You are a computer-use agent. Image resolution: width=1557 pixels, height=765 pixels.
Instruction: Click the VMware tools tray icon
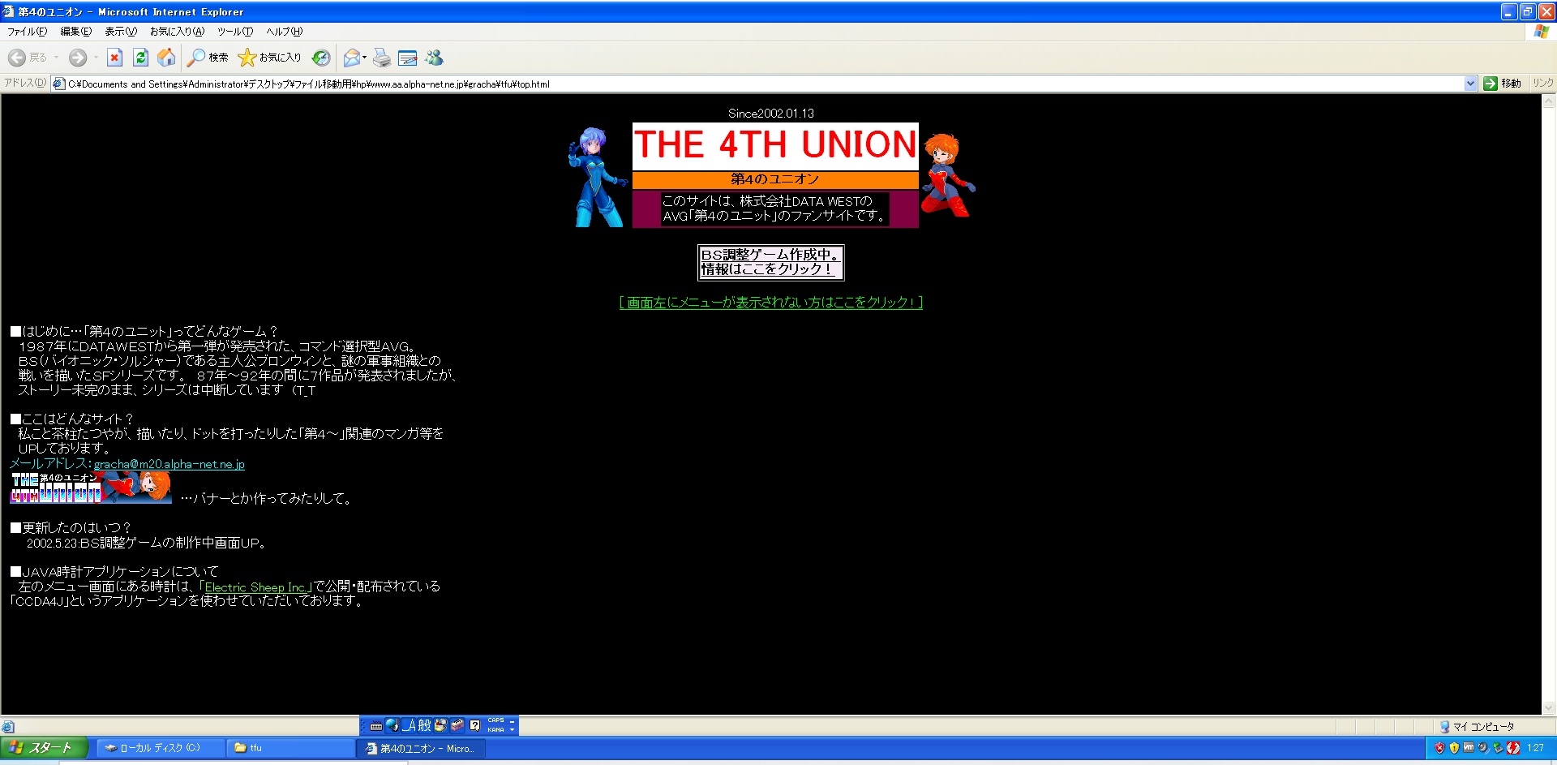1469,748
